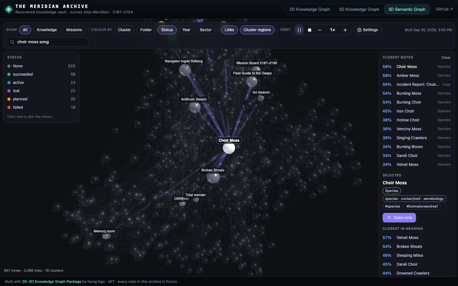Select the Memory loom node
This screenshot has width=458, height=286.
(x=106, y=235)
